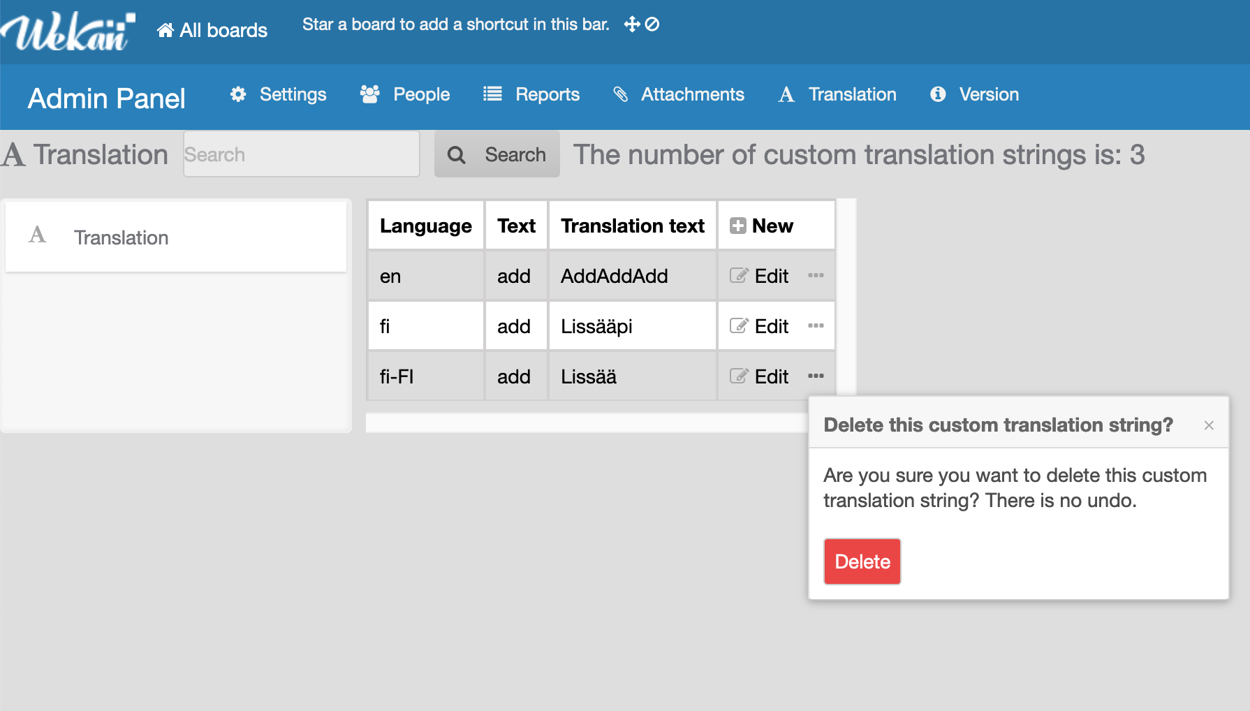This screenshot has width=1250, height=711.
Task: Open more options for the fi-FI row
Action: pyautogui.click(x=816, y=376)
